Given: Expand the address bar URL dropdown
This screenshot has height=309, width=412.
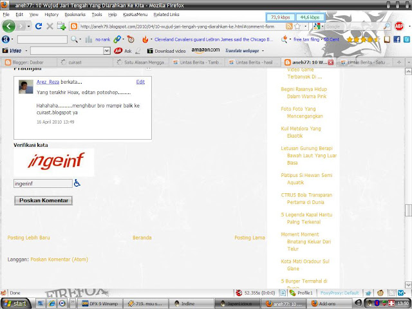Looking at the screenshot, I should 305,26.
